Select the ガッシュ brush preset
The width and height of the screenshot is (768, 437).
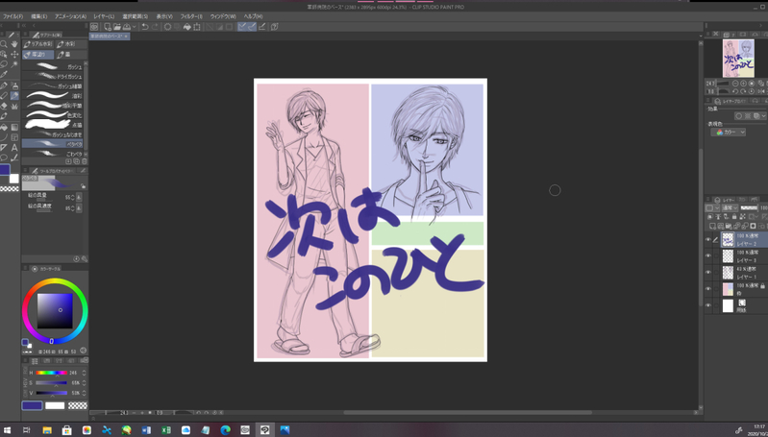pyautogui.click(x=56, y=67)
